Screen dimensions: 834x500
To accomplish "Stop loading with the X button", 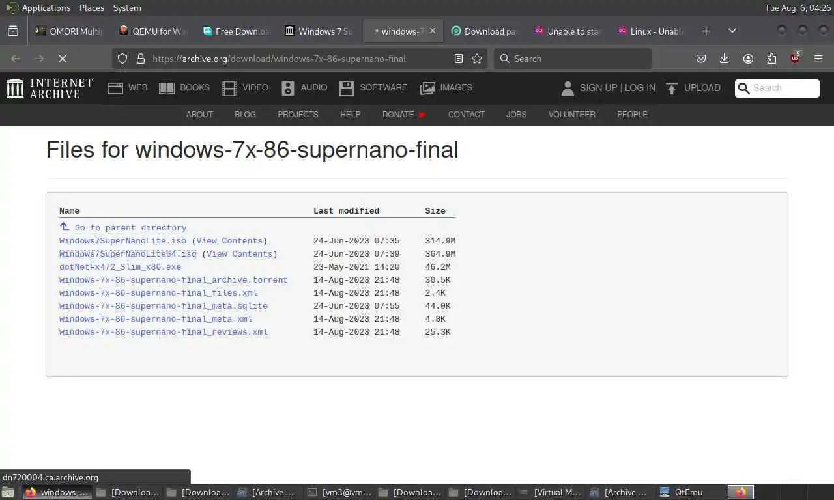I will [x=63, y=59].
